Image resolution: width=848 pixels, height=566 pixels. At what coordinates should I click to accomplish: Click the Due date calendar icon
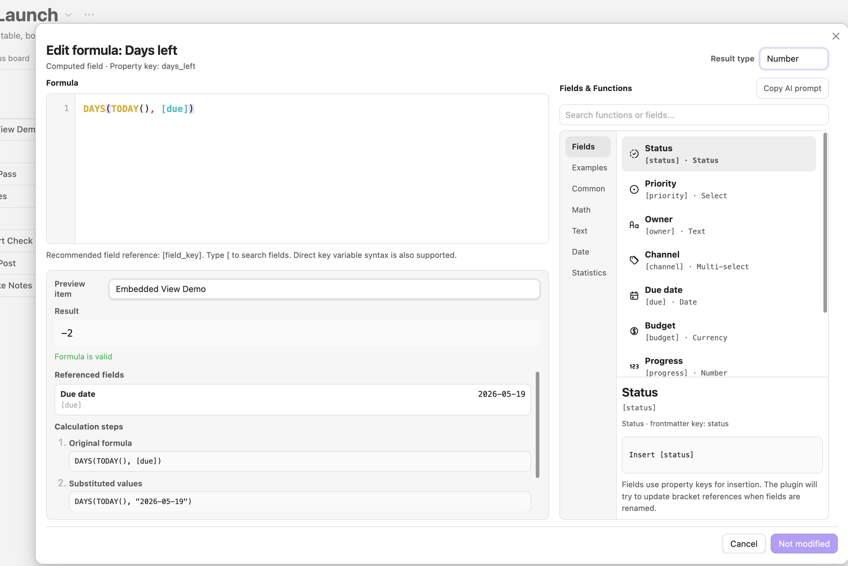coord(634,296)
